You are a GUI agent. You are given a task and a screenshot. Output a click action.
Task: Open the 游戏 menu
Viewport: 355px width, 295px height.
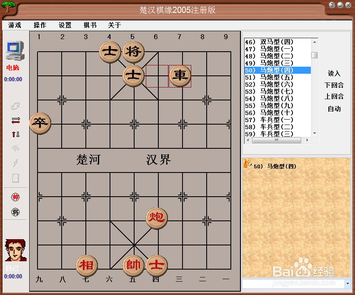(x=15, y=25)
